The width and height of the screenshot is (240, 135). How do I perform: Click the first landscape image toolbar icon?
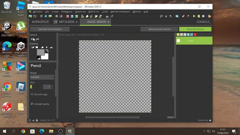click(30, 16)
